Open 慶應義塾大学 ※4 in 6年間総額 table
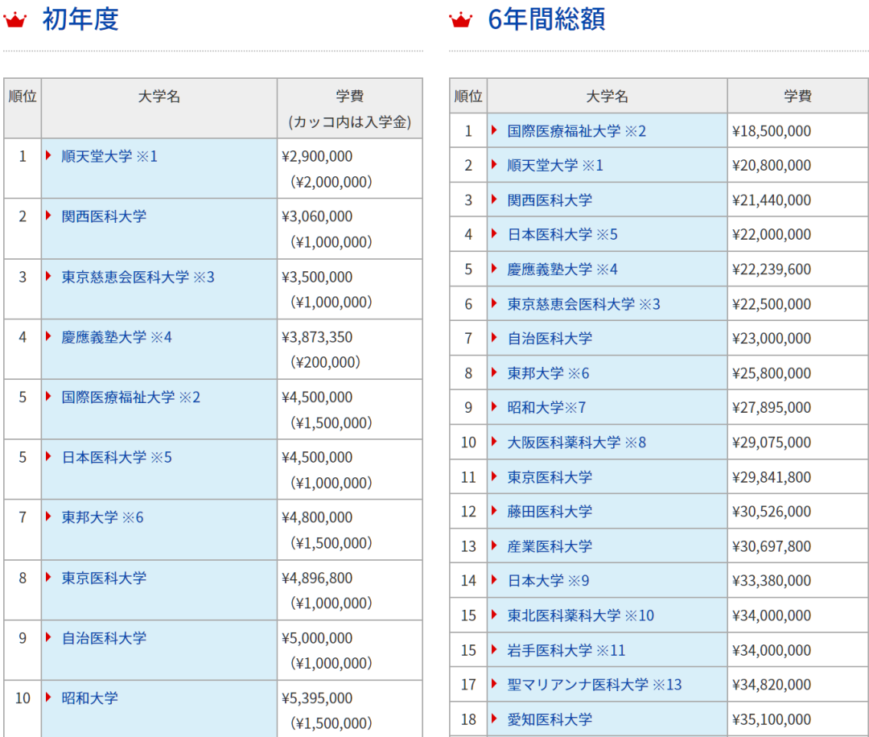The width and height of the screenshot is (869, 737). click(x=562, y=270)
